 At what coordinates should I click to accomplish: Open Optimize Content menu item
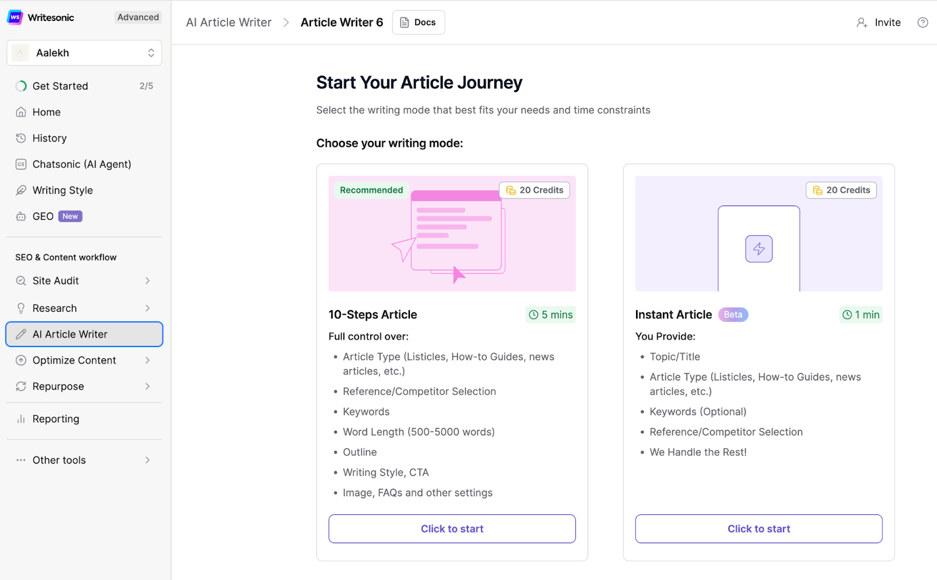point(74,361)
